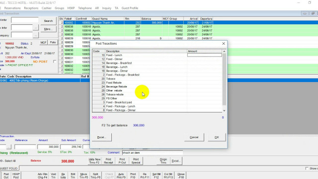This screenshot has height=179, width=318.
Task: Click the Hide New Trns-F2 button
Action: (x=94, y=161)
